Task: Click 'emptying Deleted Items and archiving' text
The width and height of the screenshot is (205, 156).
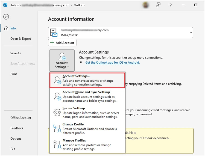Action: 155,84
